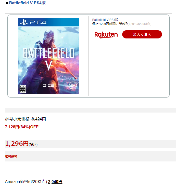176x192 pixels.
Task: Click the red 楽天で購入 button
Action: [142, 34]
